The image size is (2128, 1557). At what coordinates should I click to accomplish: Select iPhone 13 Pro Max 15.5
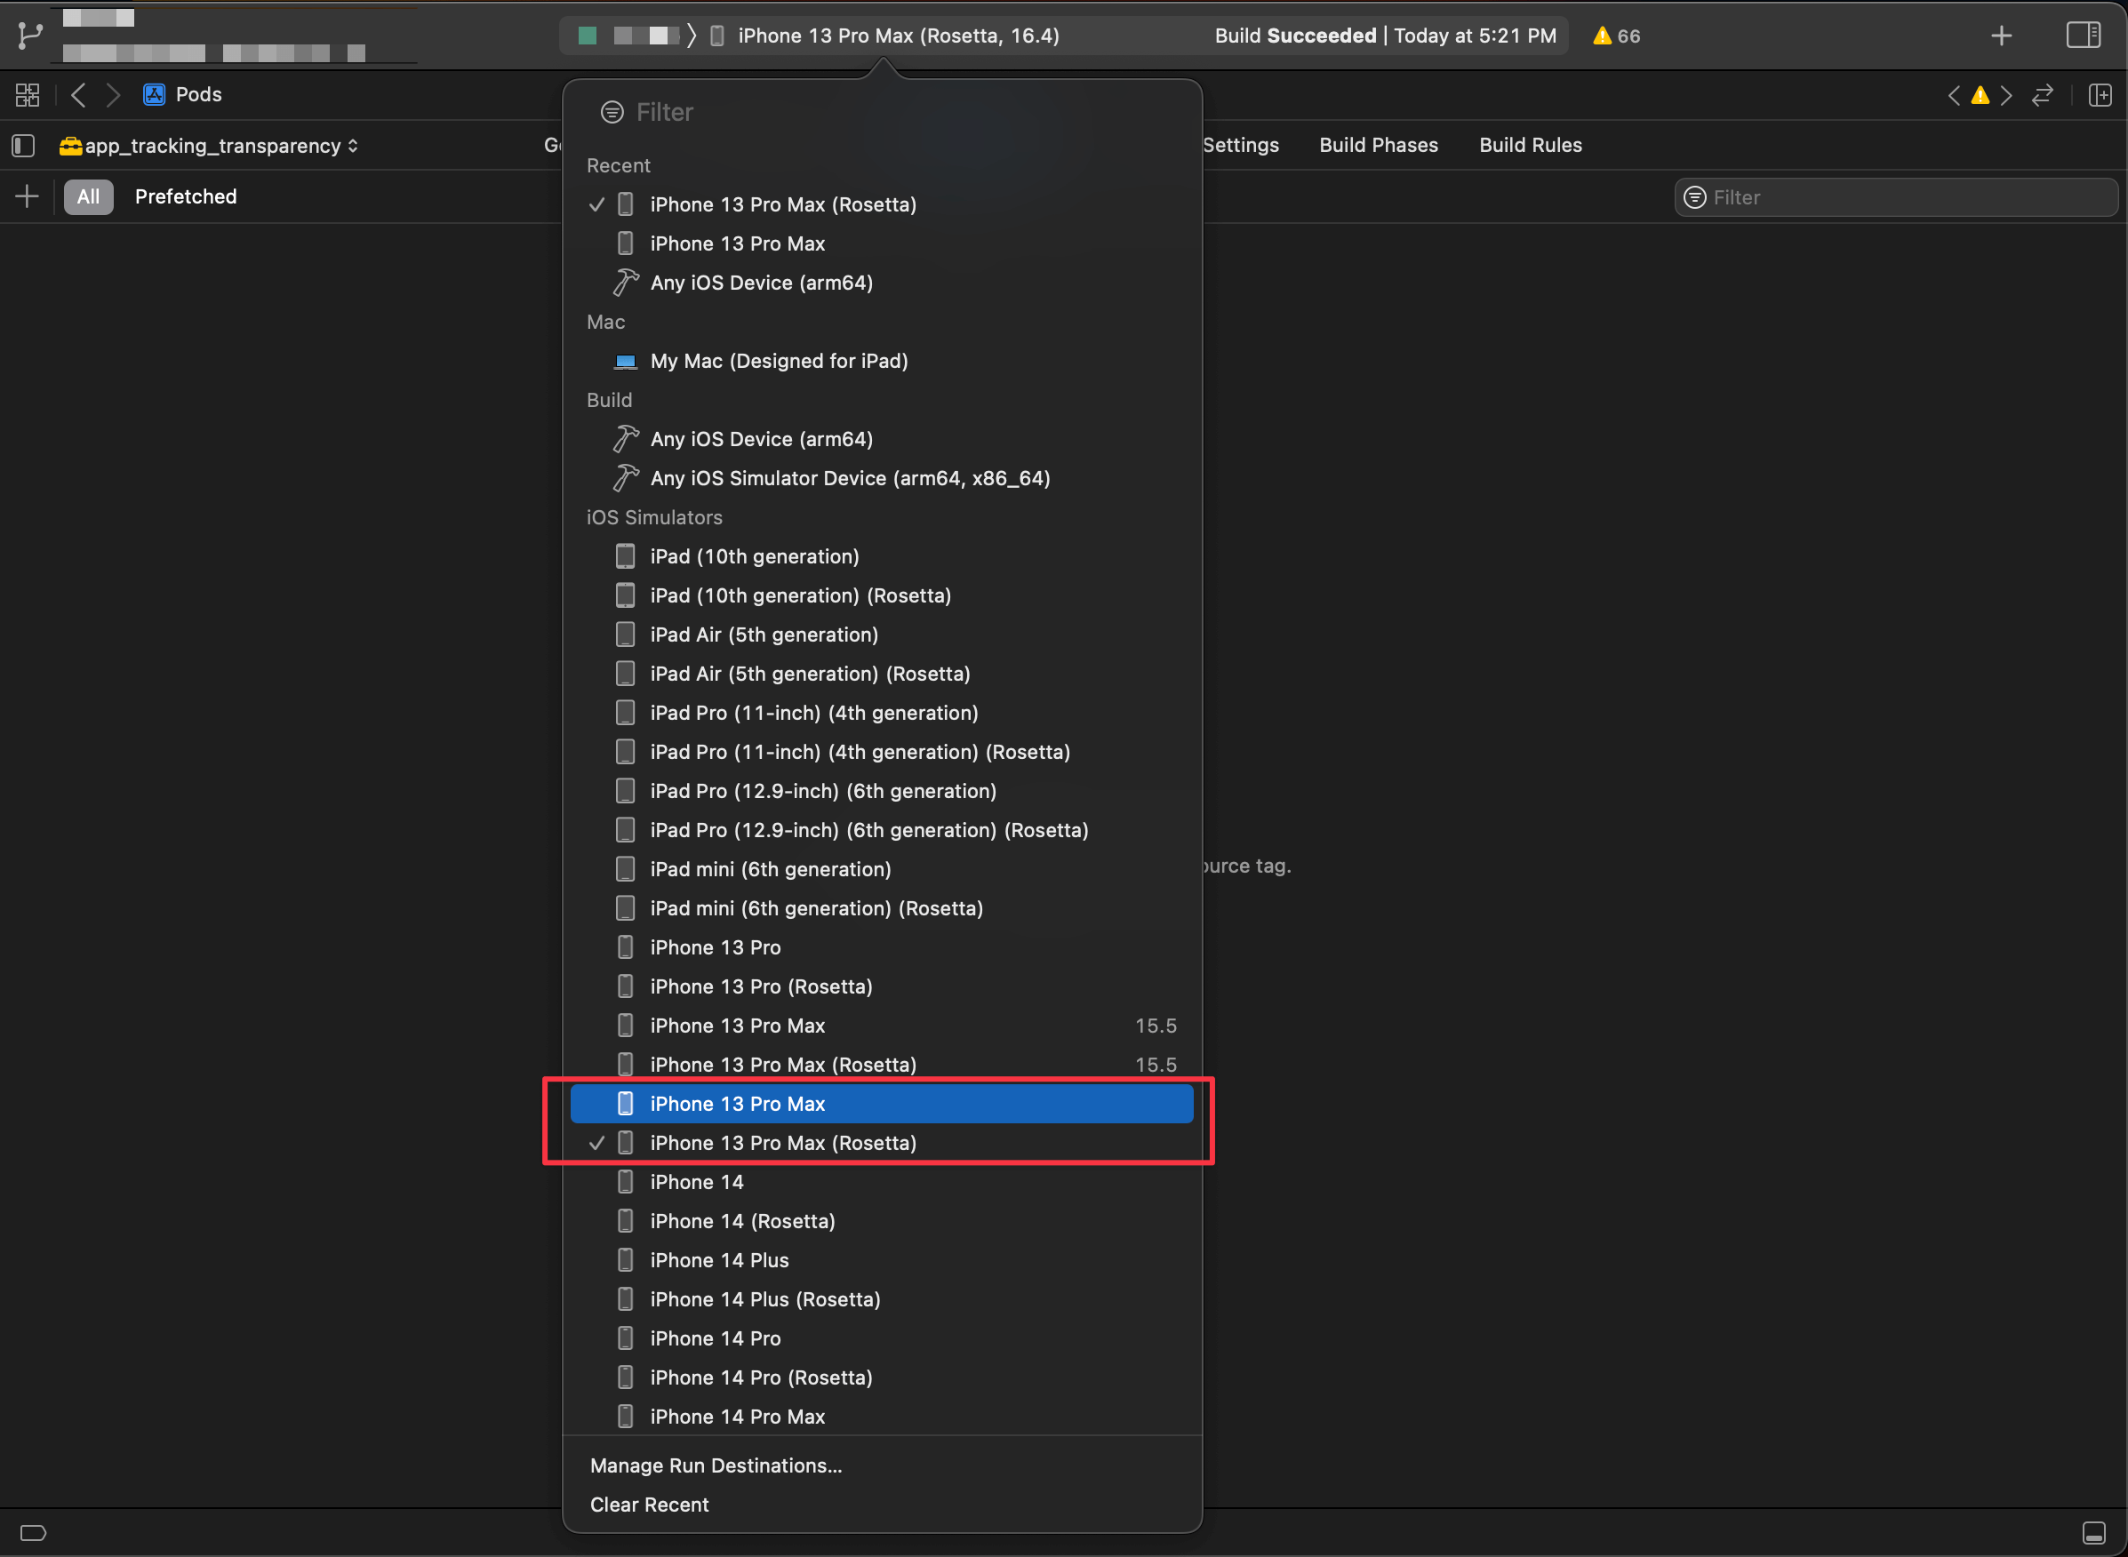point(881,1026)
